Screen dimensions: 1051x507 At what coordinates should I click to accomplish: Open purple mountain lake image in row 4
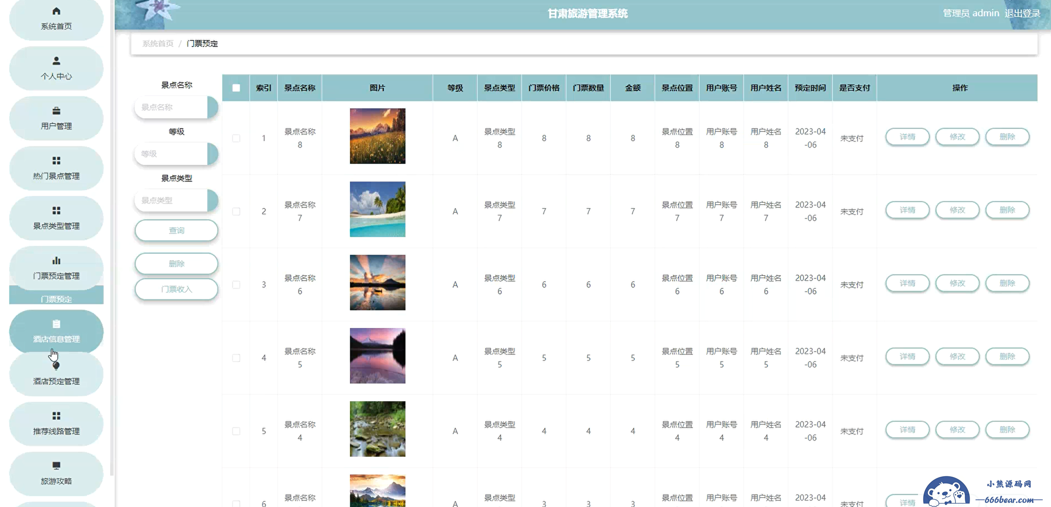[x=377, y=356]
